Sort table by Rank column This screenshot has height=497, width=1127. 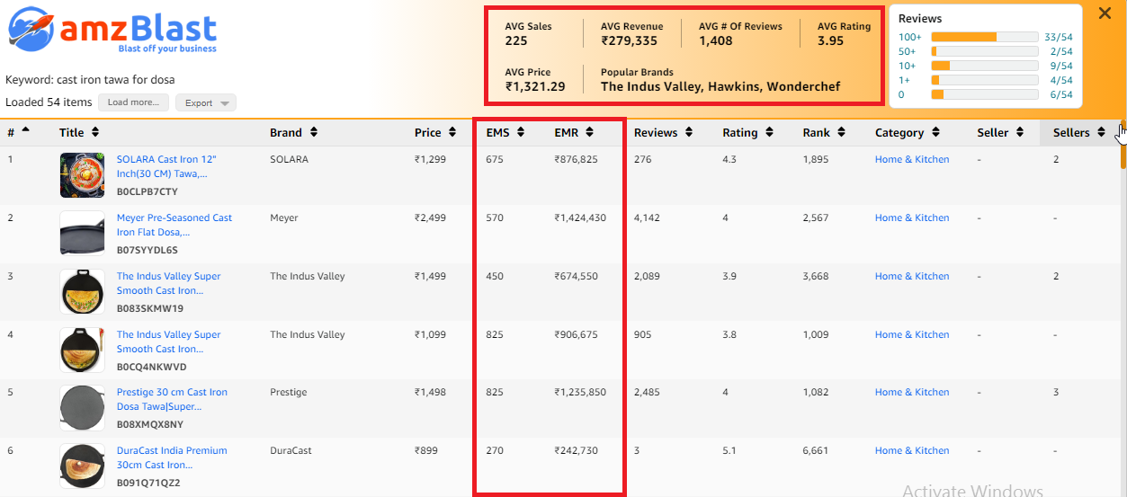point(842,132)
